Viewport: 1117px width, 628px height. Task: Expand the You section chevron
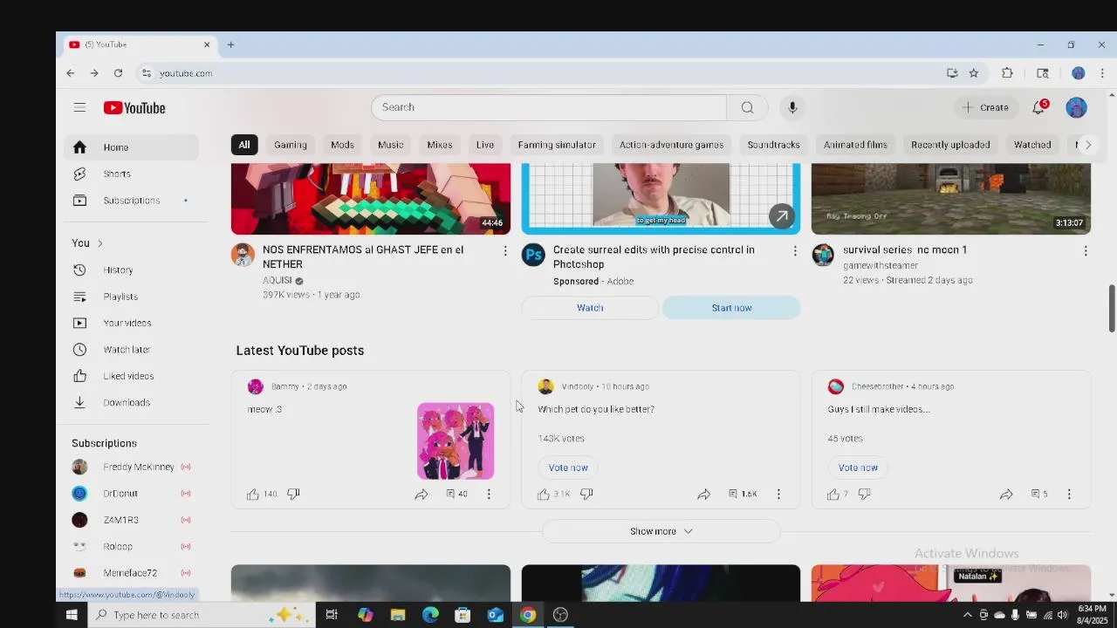point(99,243)
